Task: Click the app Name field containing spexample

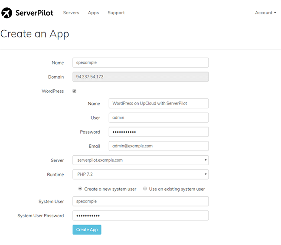Action: pos(140,63)
